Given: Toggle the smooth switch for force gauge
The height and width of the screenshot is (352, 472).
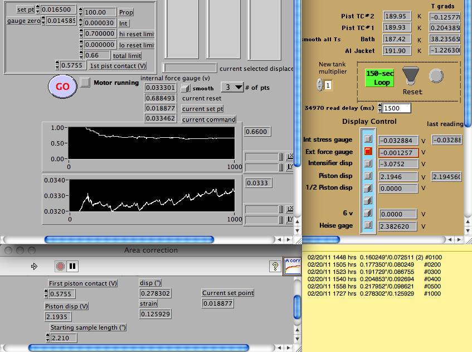Looking at the screenshot, I should [187, 88].
